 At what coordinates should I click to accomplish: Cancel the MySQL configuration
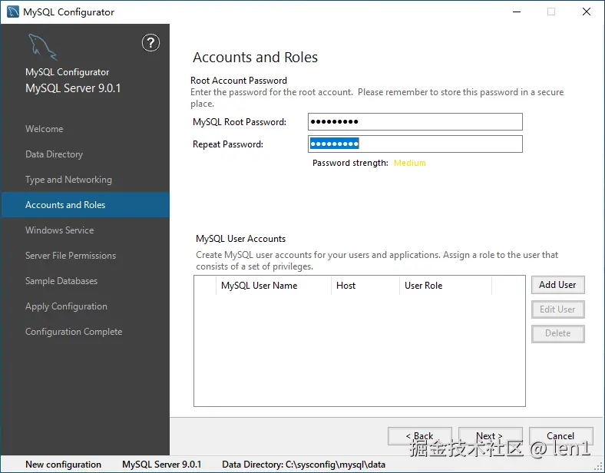click(560, 436)
